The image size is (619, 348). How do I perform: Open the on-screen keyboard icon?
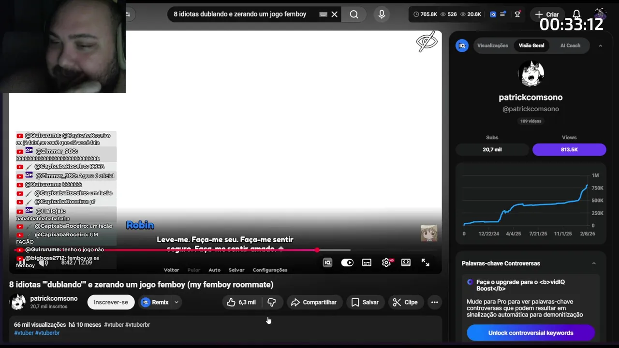pos(324,14)
